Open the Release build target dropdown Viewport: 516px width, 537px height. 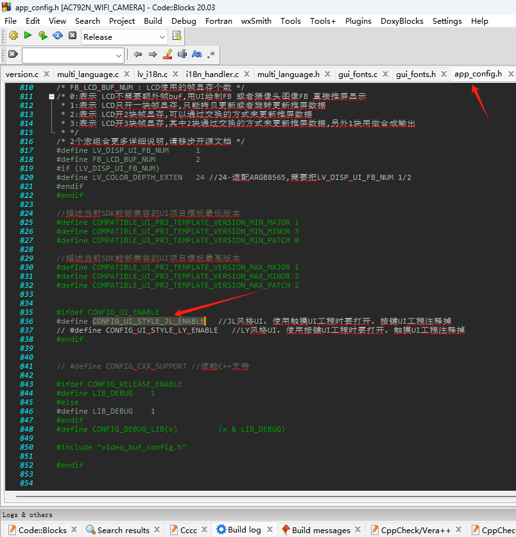point(162,37)
